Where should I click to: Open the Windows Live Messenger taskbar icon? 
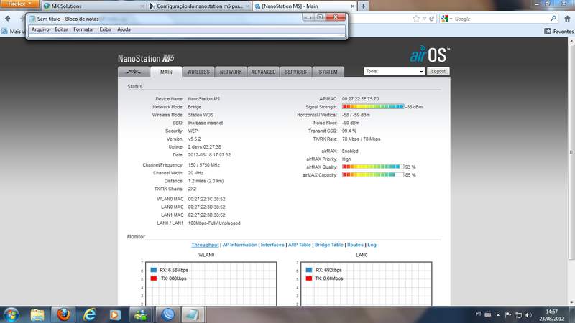tap(140, 315)
